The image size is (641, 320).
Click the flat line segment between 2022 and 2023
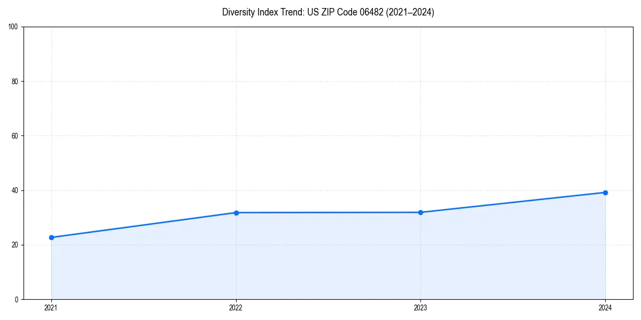point(328,212)
